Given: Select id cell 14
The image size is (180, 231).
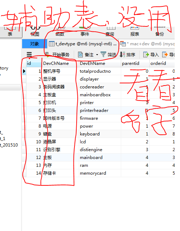Looking at the screenshot, I should tap(34, 173).
